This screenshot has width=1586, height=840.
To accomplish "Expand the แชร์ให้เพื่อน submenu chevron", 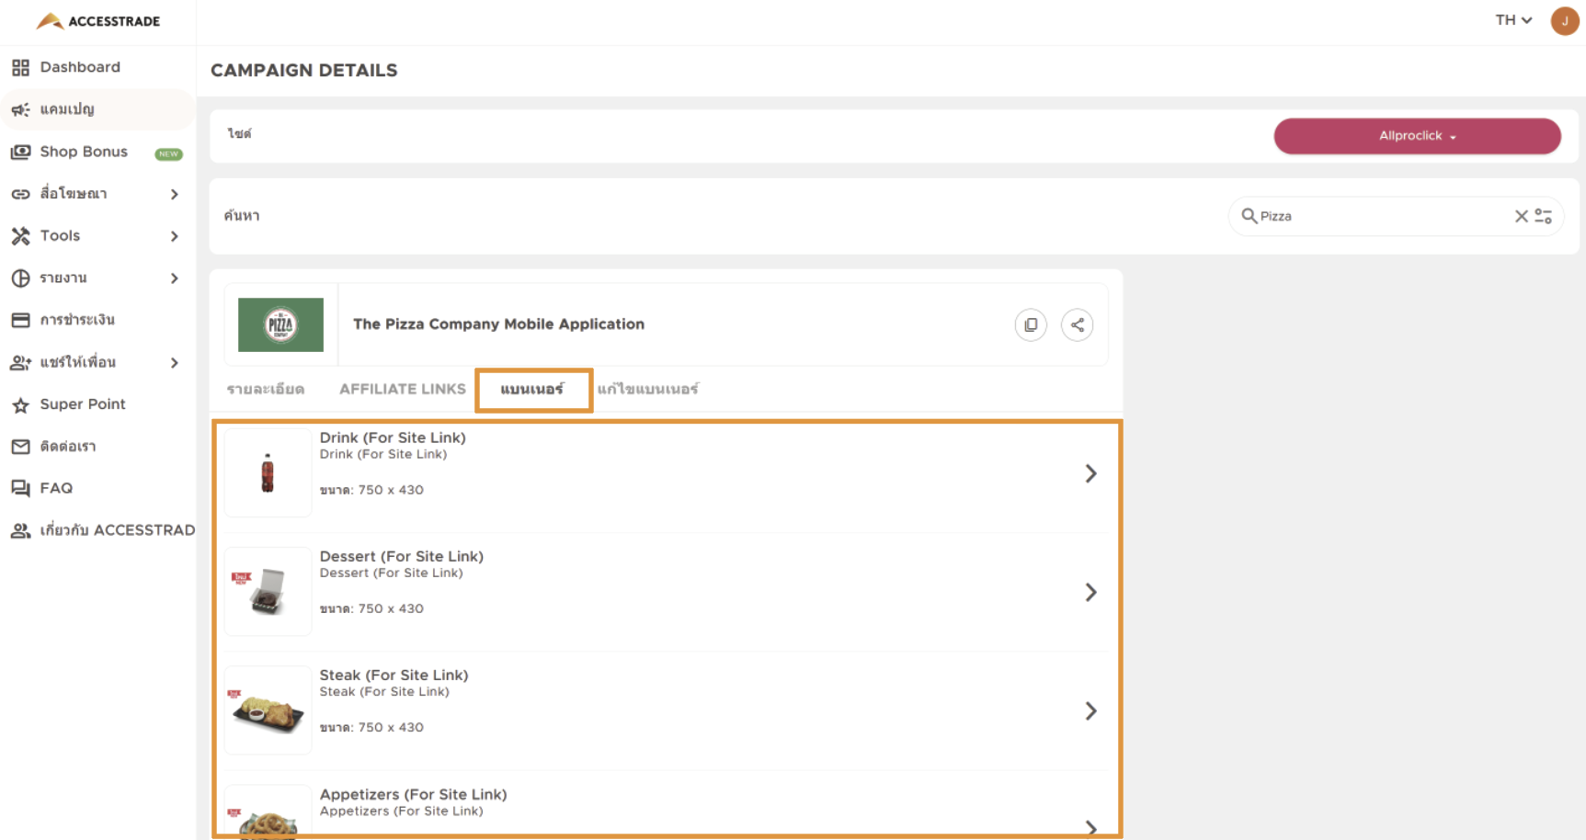I will point(175,363).
